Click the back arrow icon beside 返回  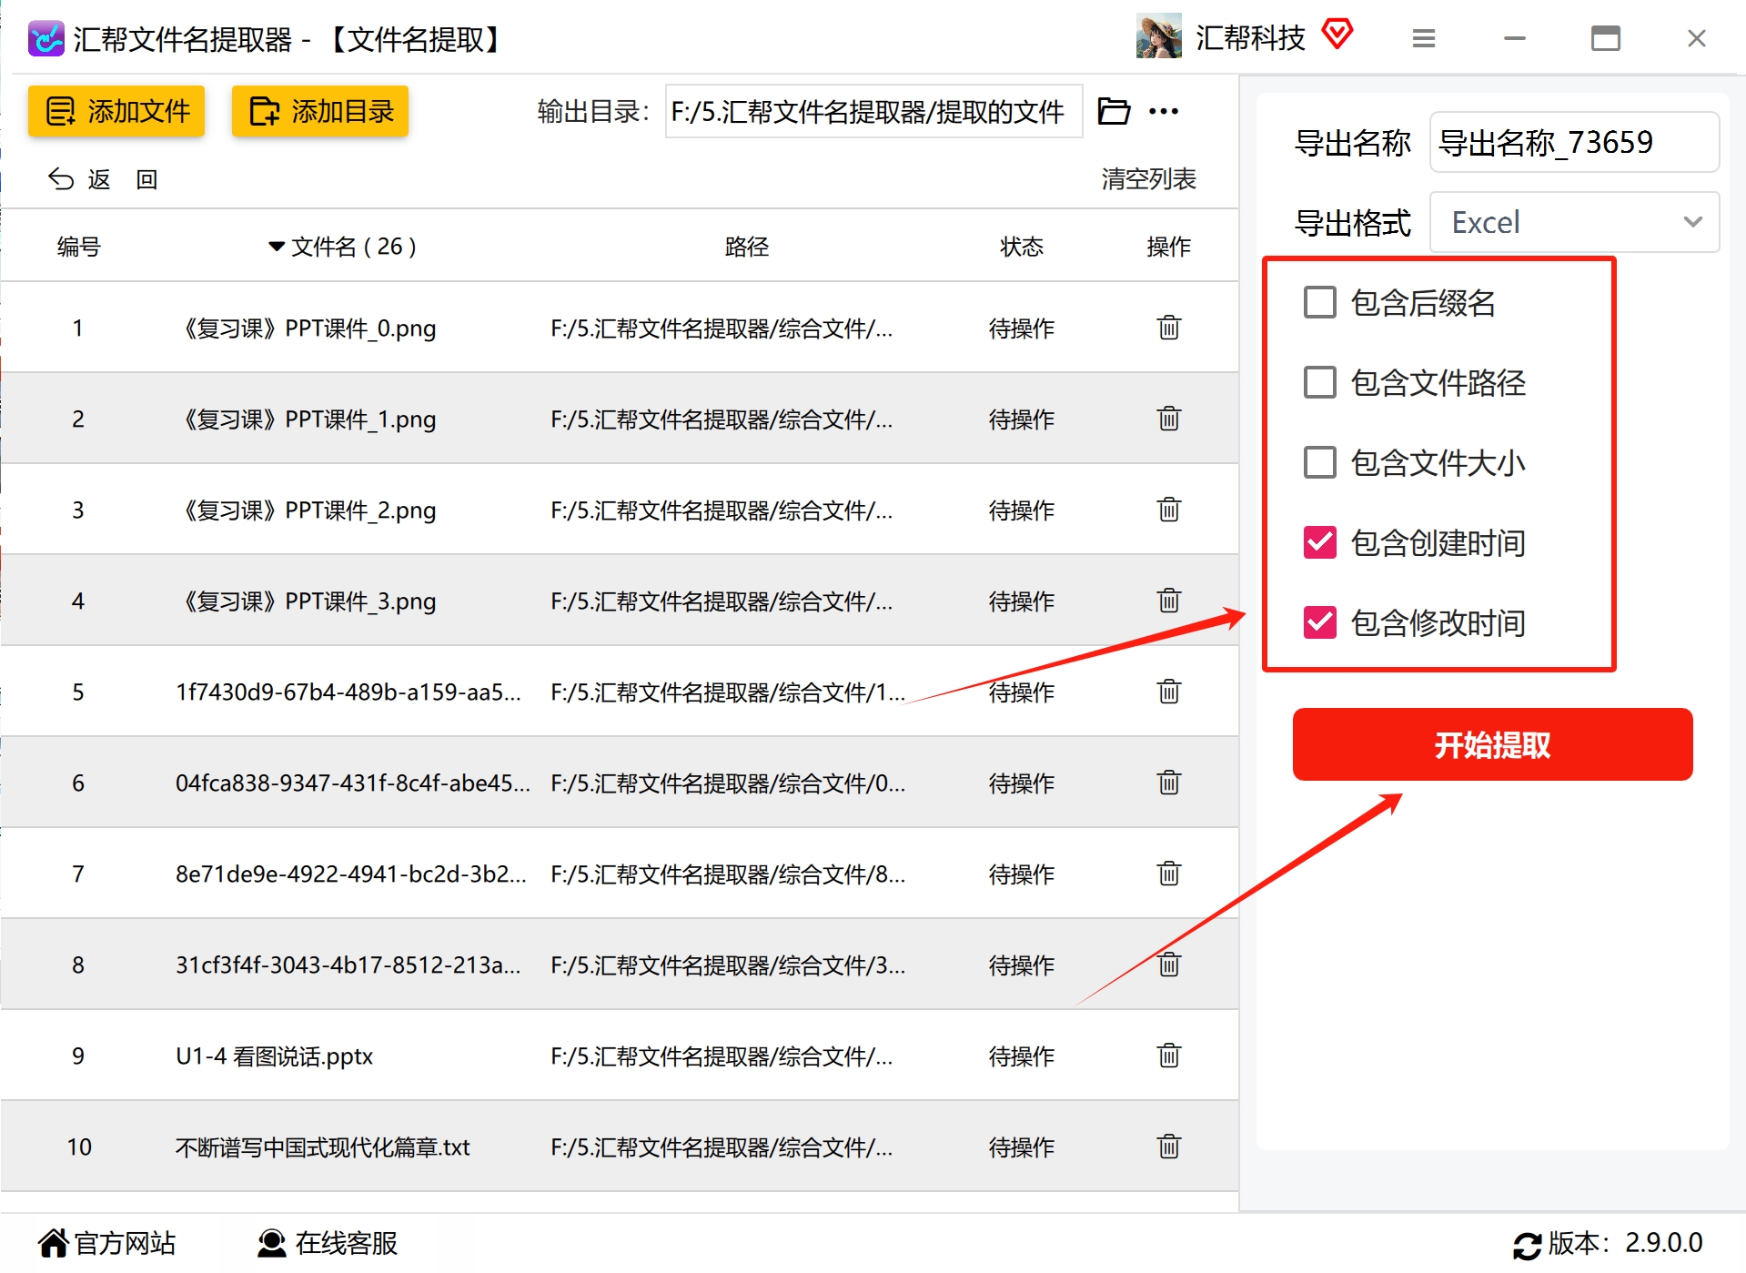61,179
